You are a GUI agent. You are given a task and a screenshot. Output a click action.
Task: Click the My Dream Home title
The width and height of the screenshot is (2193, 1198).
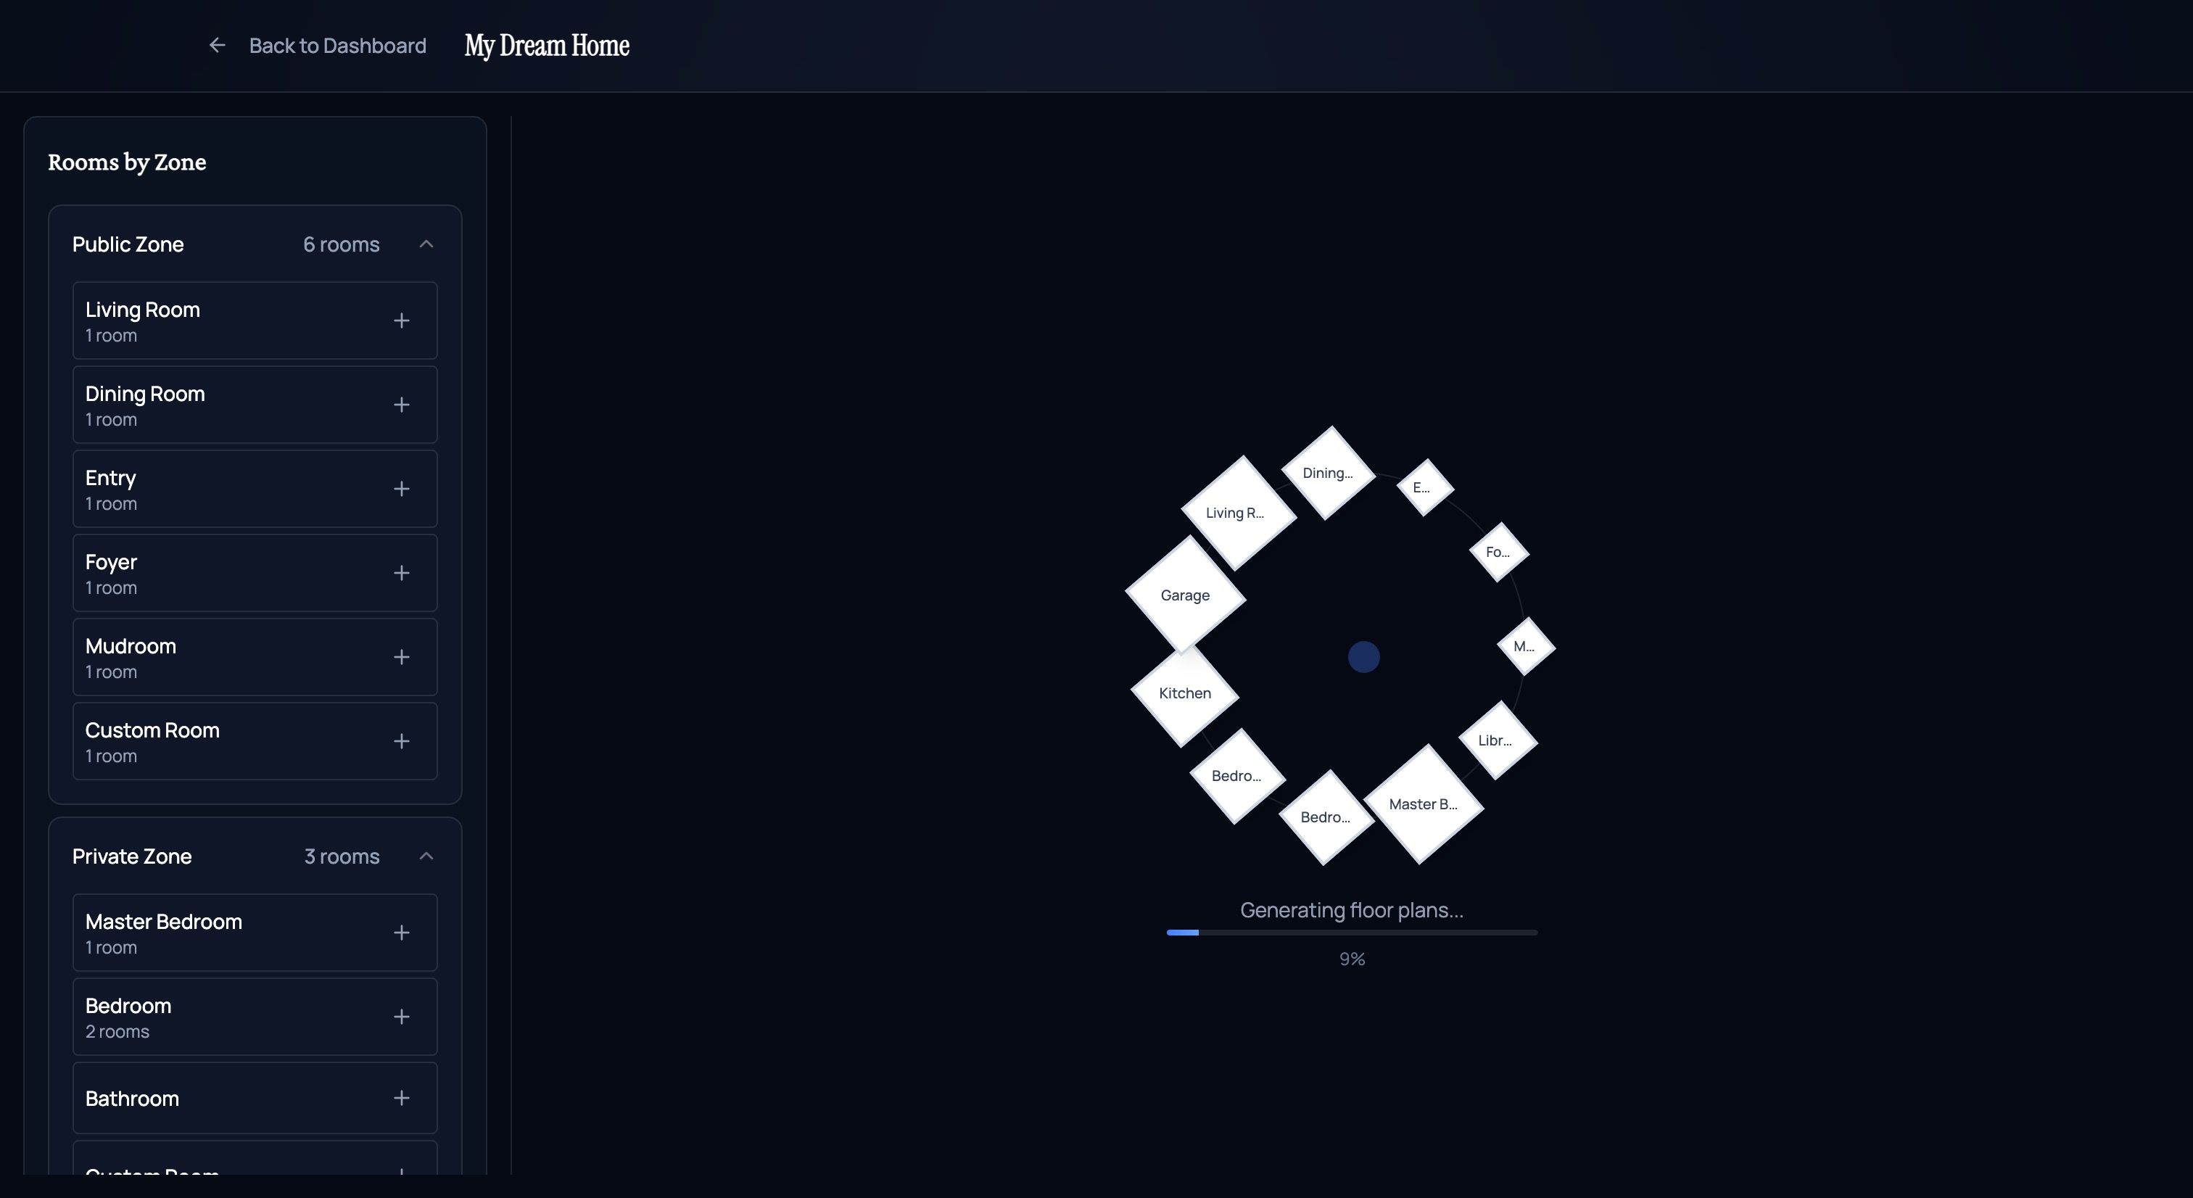pos(547,46)
